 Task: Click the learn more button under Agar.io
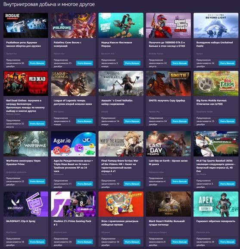coord(84,184)
